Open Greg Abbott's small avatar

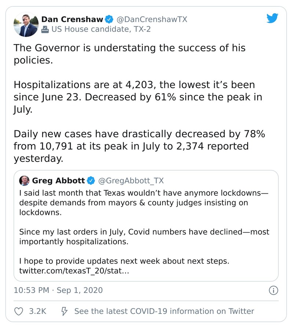coord(24,181)
